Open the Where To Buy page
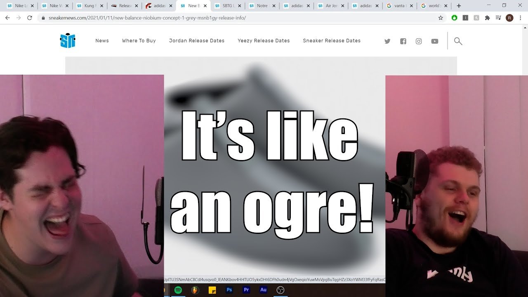 coord(139,41)
